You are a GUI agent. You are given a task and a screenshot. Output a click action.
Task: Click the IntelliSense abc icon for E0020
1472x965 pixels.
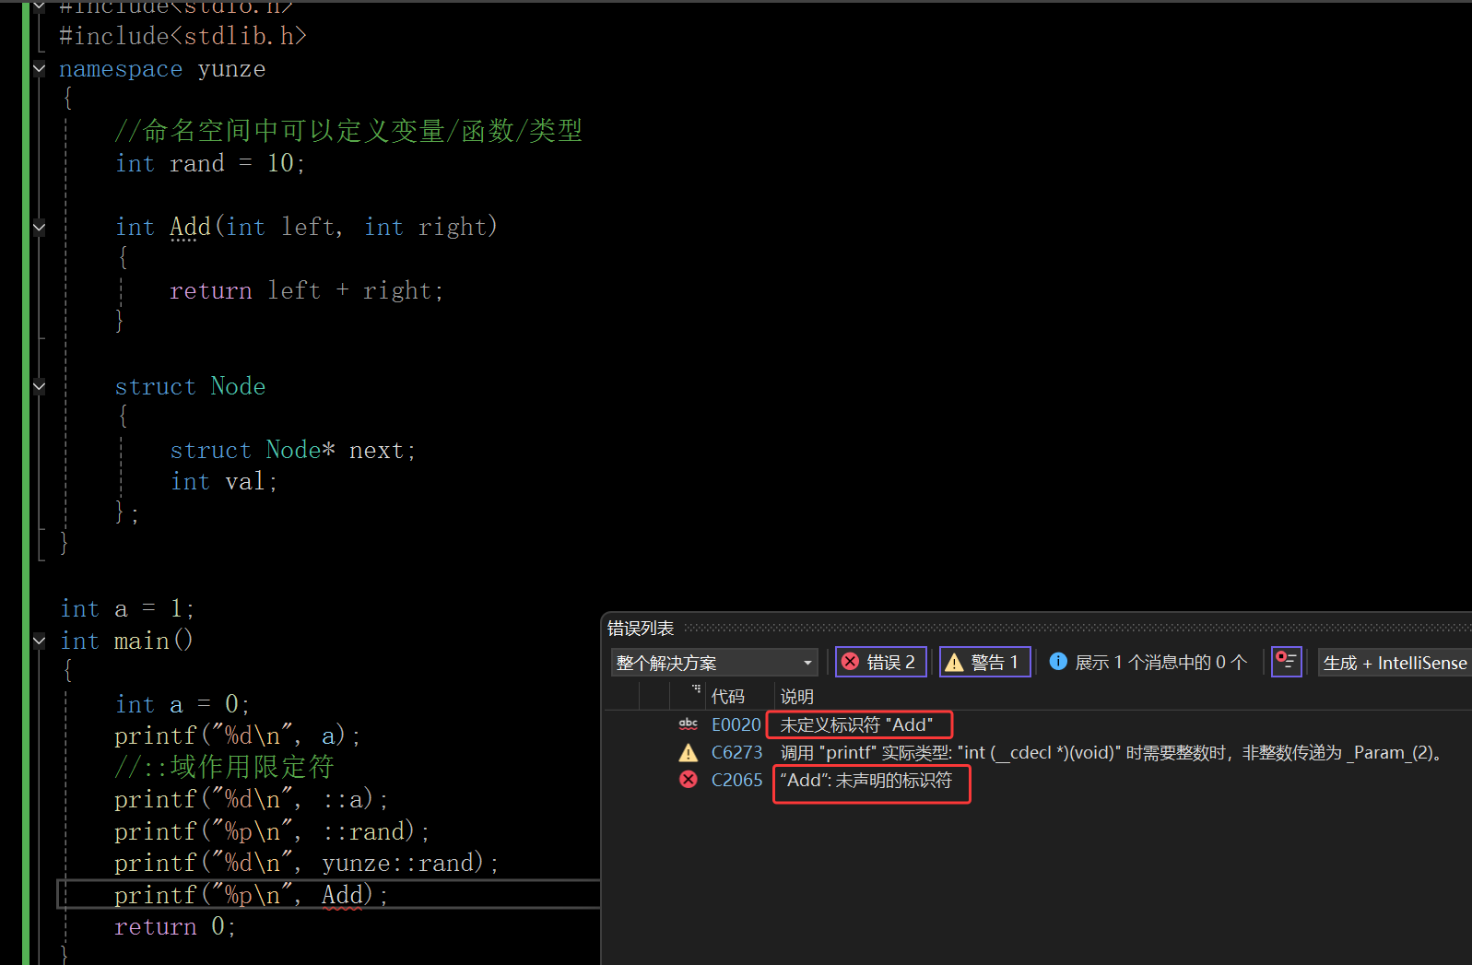pyautogui.click(x=688, y=725)
